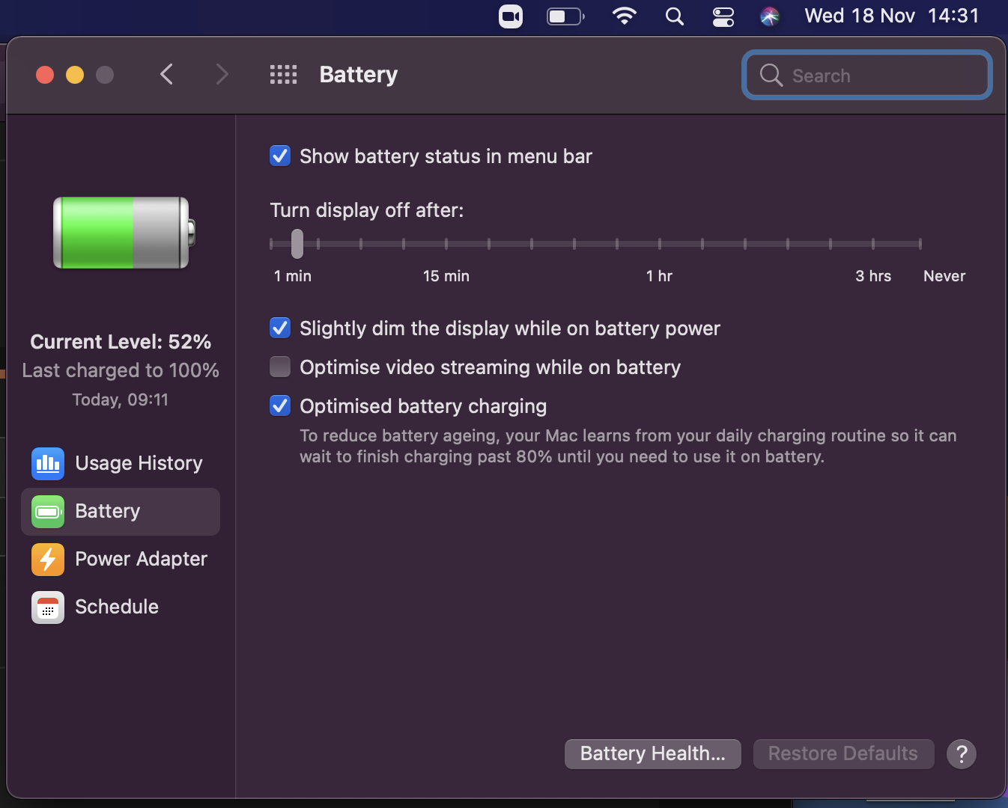This screenshot has width=1008, height=808.
Task: Select the Battery sidebar item
Action: point(121,512)
